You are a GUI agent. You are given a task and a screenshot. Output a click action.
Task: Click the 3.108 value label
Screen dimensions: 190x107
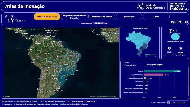149,78
